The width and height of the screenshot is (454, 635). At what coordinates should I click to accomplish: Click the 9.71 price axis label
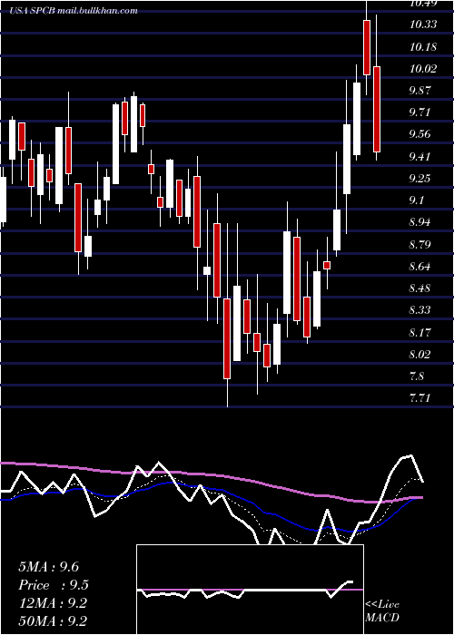(419, 112)
